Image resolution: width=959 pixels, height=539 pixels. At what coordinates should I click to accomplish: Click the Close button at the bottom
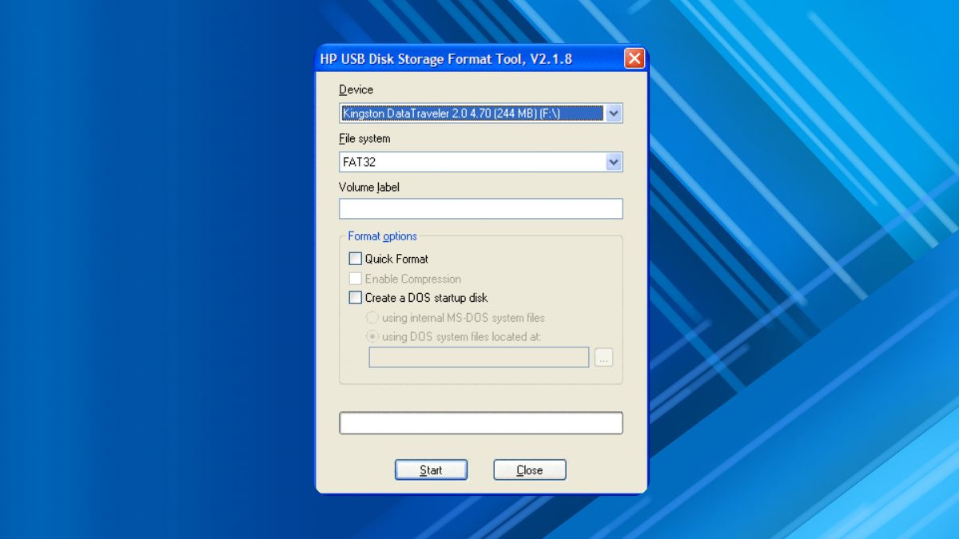[530, 470]
